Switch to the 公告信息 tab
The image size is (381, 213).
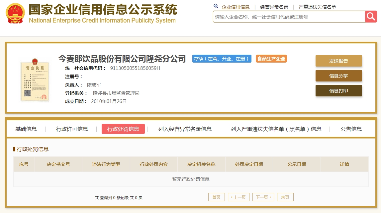351,129
